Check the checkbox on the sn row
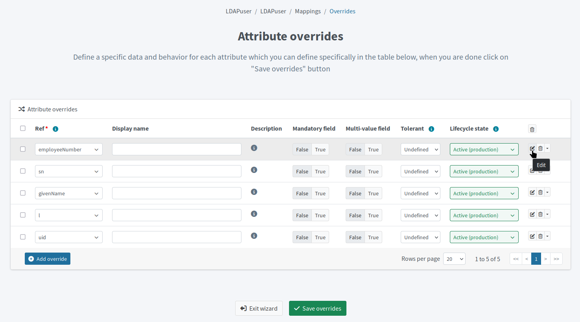This screenshot has height=322, width=580. point(22,171)
